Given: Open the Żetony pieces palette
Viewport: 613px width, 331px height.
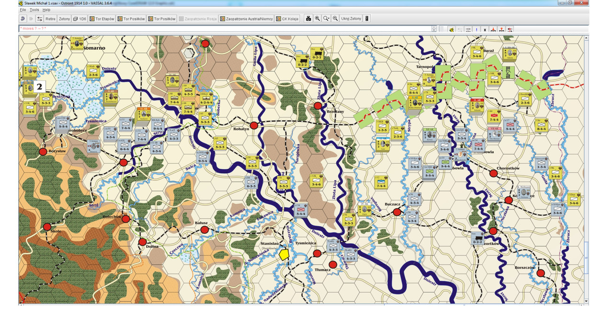Looking at the screenshot, I should [64, 19].
